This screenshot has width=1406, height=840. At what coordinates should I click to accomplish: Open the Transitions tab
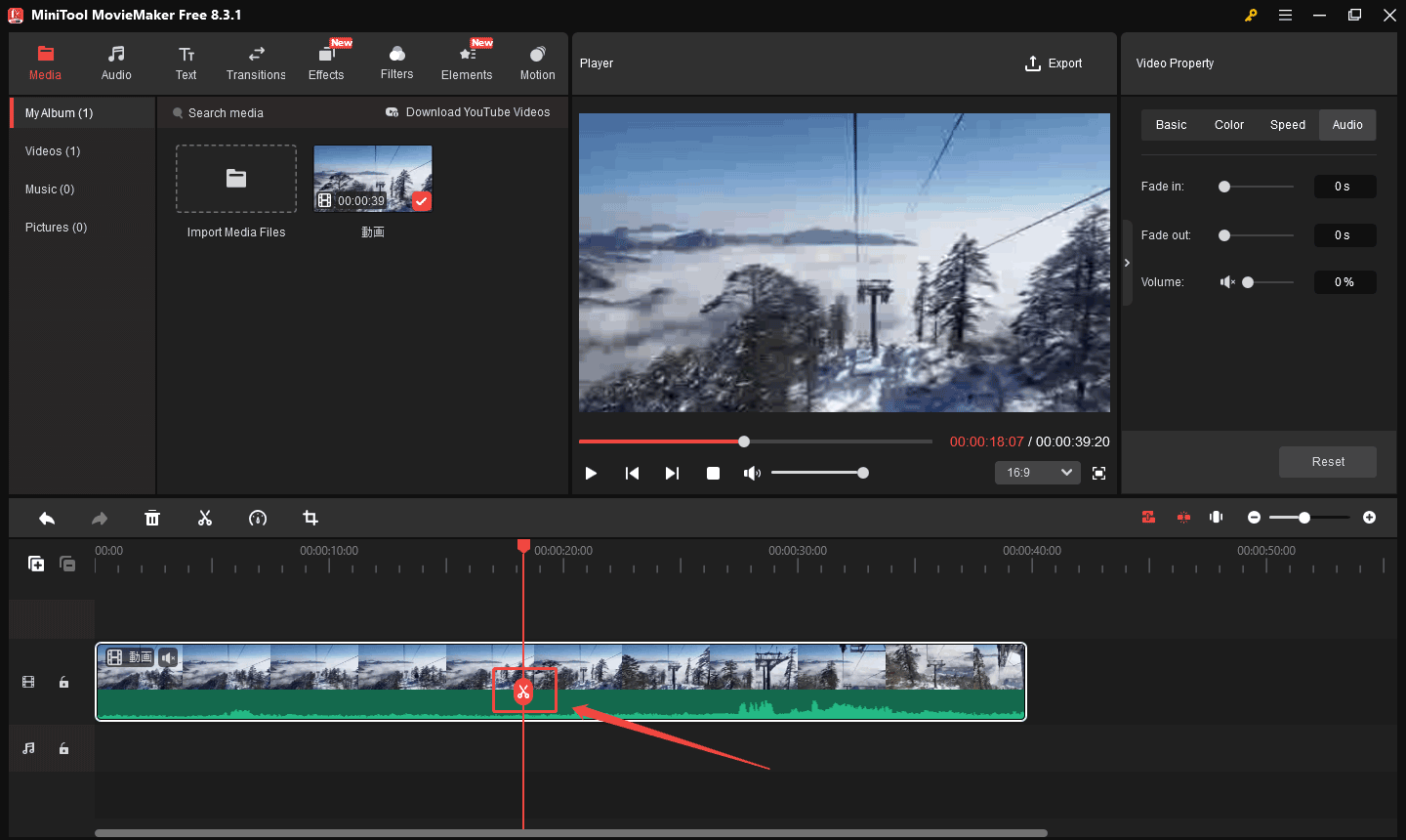coord(256,63)
